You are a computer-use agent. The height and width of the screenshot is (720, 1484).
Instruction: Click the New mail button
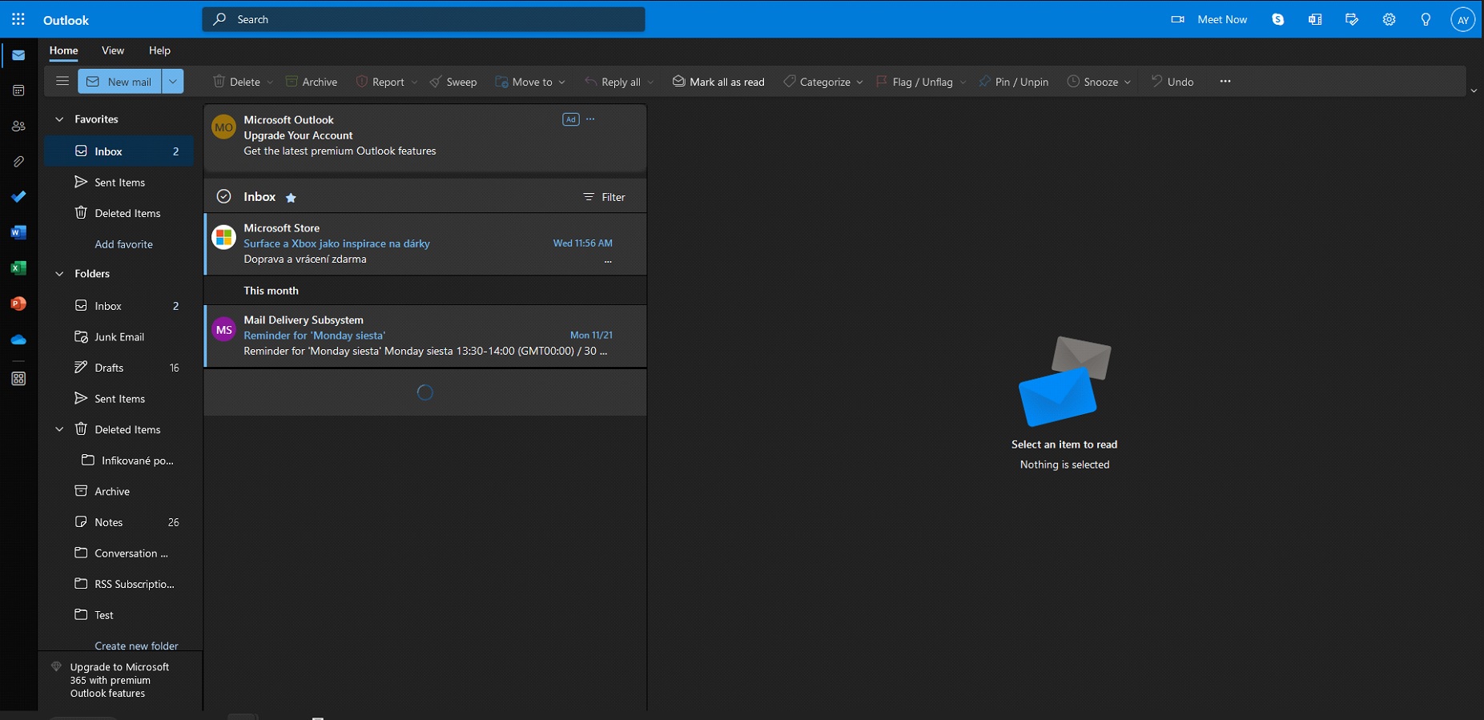coord(120,81)
